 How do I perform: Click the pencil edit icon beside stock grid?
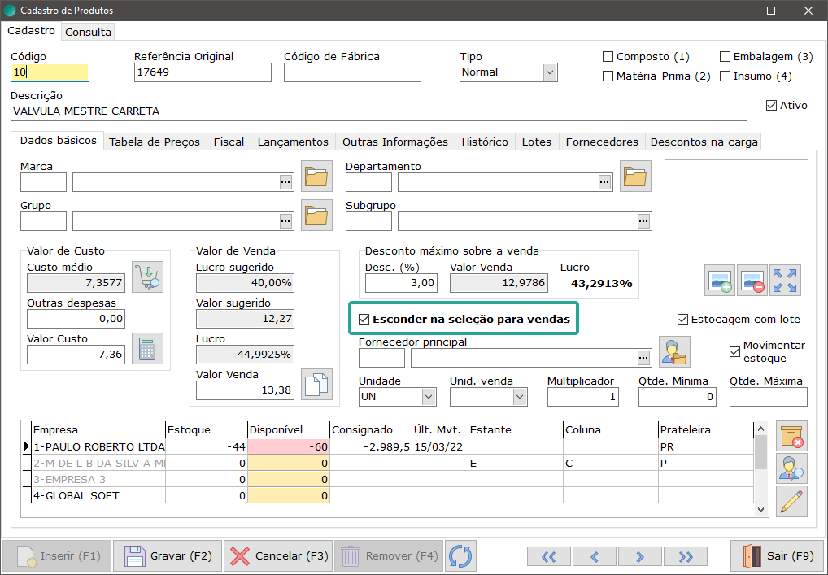(x=791, y=501)
